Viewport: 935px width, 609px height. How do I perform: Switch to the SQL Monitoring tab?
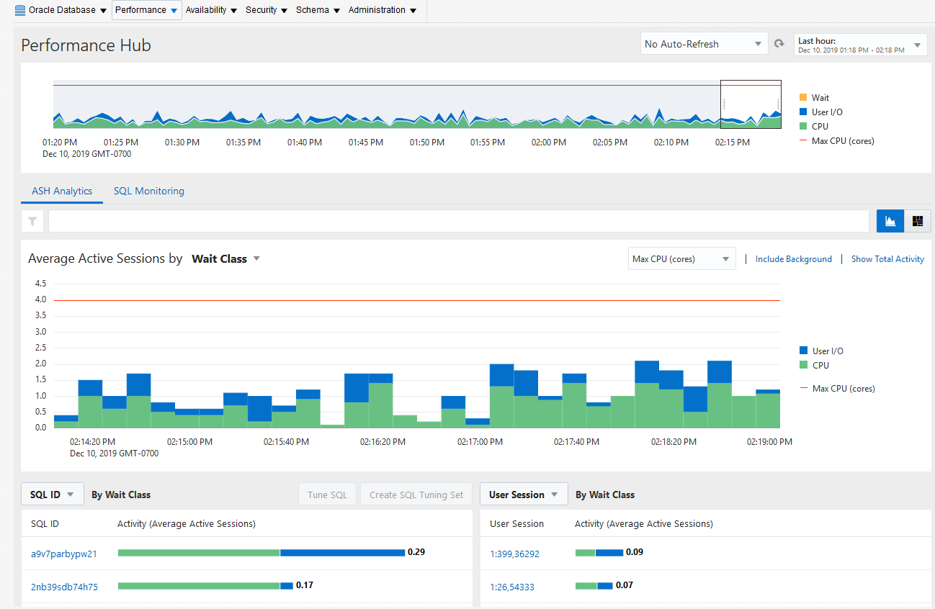tap(149, 191)
